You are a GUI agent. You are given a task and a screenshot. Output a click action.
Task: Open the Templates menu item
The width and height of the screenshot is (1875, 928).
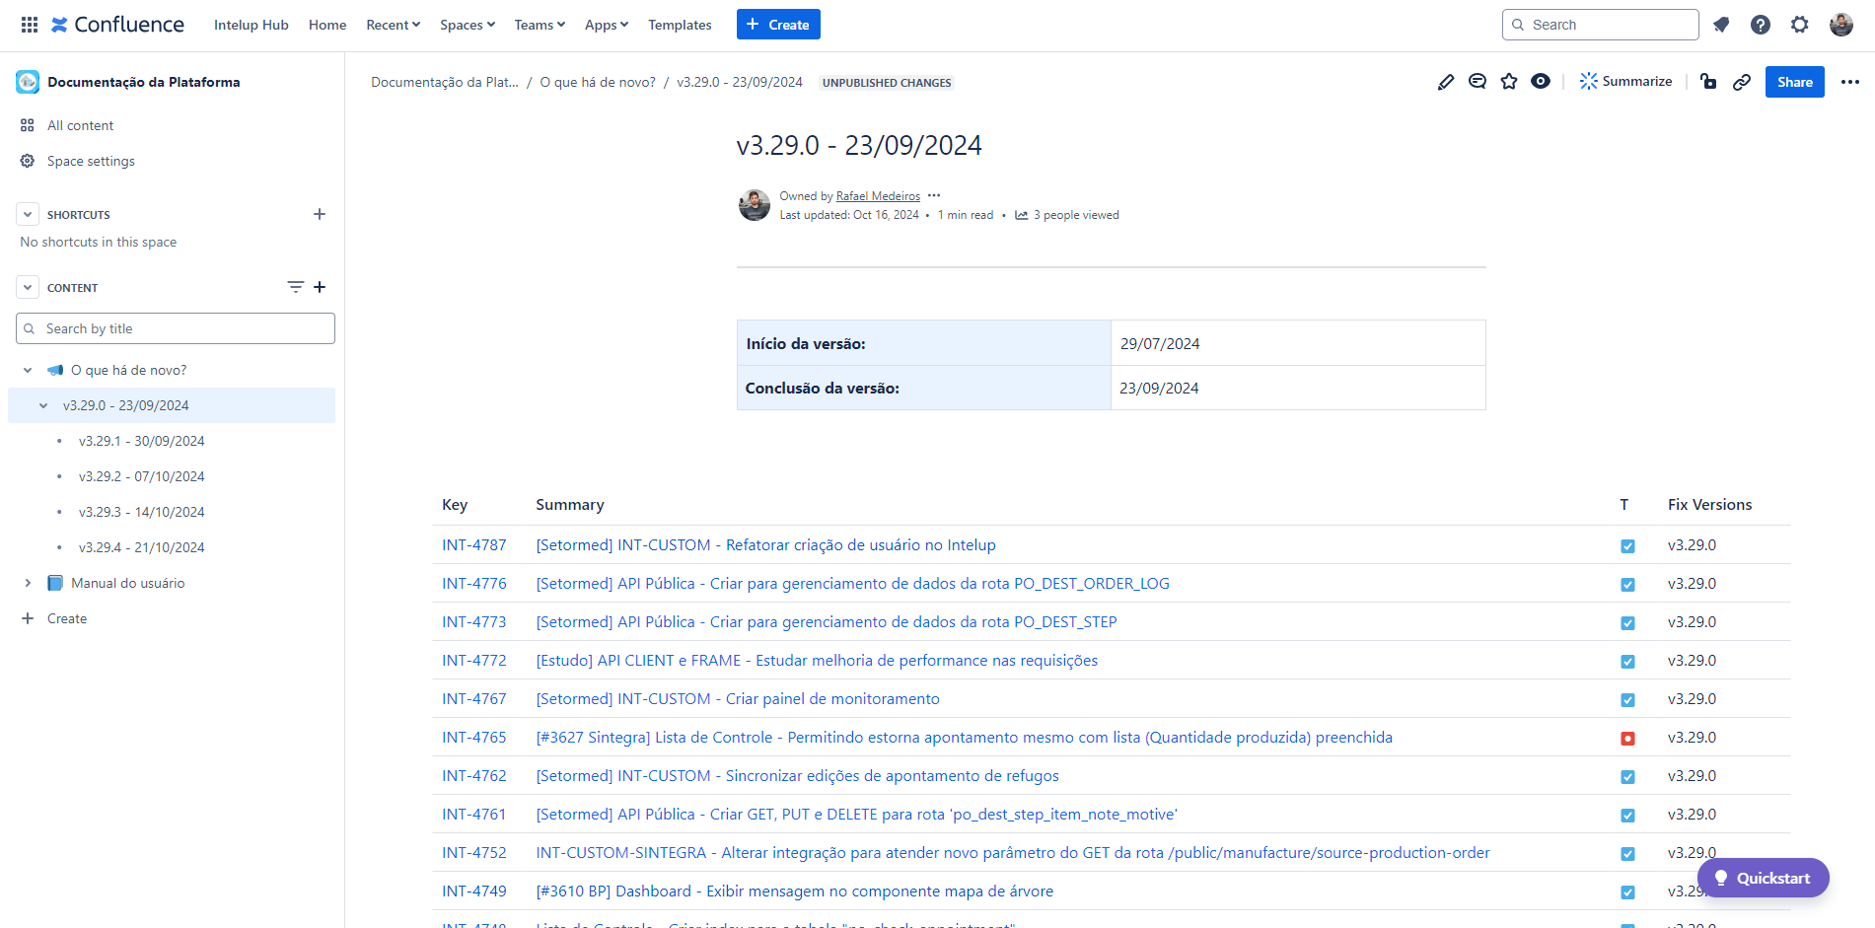pyautogui.click(x=680, y=25)
